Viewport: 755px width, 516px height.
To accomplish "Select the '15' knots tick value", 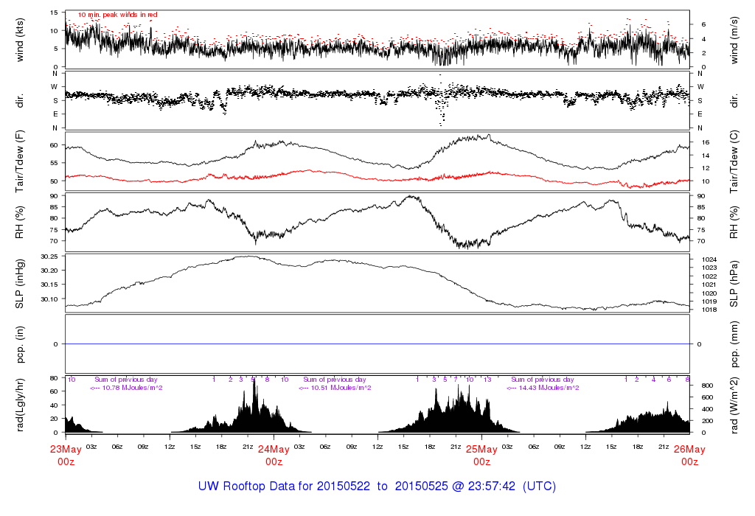I will (54, 13).
